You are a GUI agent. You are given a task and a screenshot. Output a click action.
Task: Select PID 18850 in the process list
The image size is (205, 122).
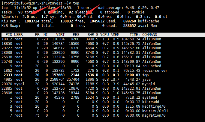click(x=7, y=44)
